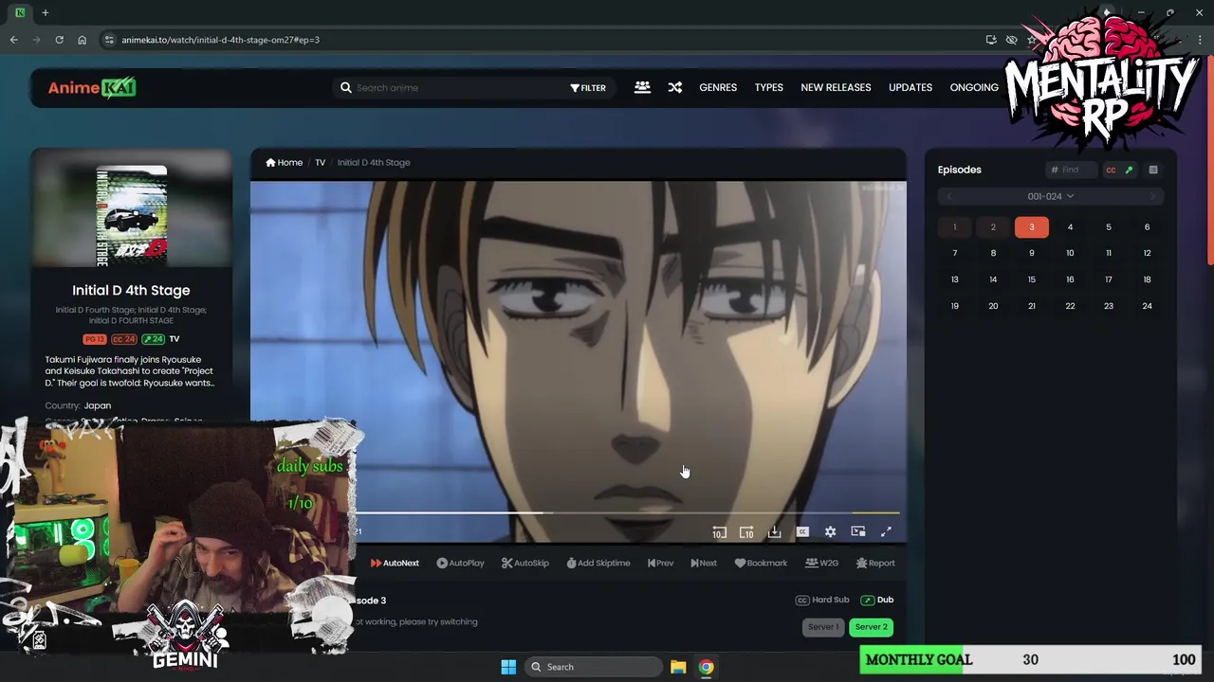1214x682 pixels.
Task: Open the player settings gear
Action: click(830, 532)
